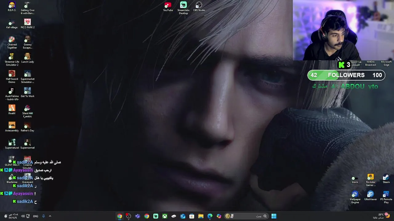This screenshot has height=221, width=394.
Task: Launch the Streamlabs Desktop shortcut
Action: 183,8
